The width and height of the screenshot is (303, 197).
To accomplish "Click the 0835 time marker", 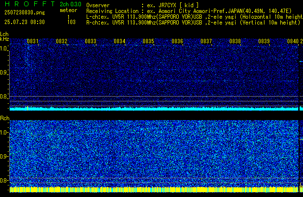I will (148, 41).
